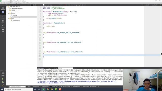
Task: Open the Debug menu
Action: pos(15,3)
